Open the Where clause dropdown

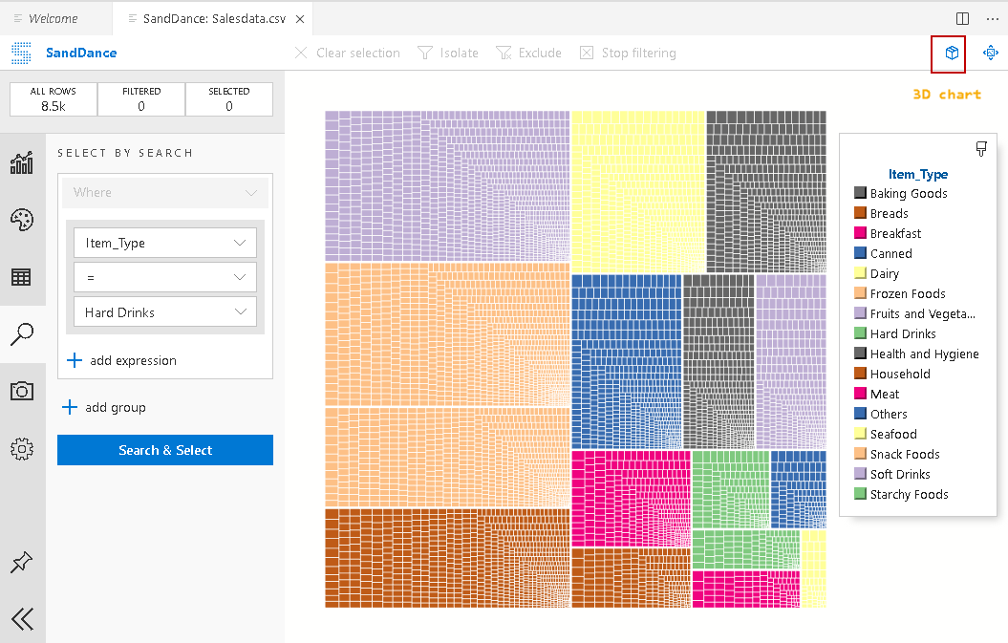coord(164,192)
